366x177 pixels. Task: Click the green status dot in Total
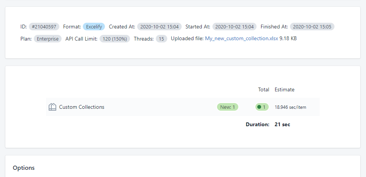(x=259, y=107)
